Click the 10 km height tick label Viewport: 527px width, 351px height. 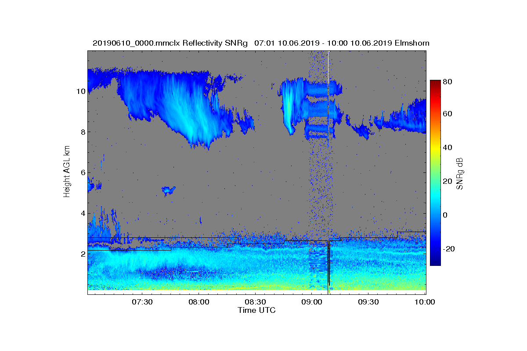[80, 91]
